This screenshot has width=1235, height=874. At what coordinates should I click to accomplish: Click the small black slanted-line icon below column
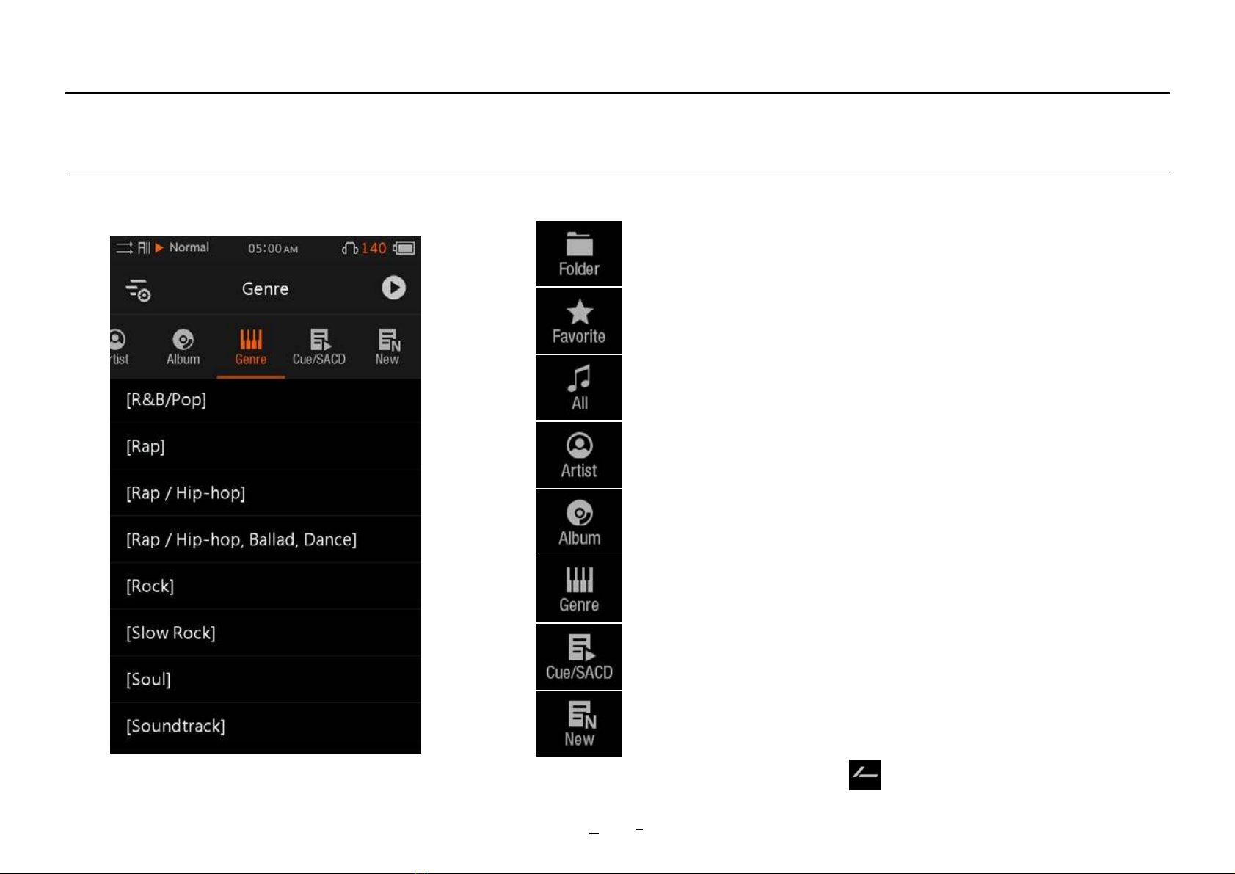(864, 775)
